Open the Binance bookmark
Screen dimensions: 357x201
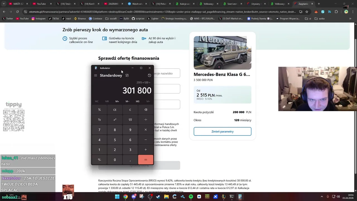[80, 19]
